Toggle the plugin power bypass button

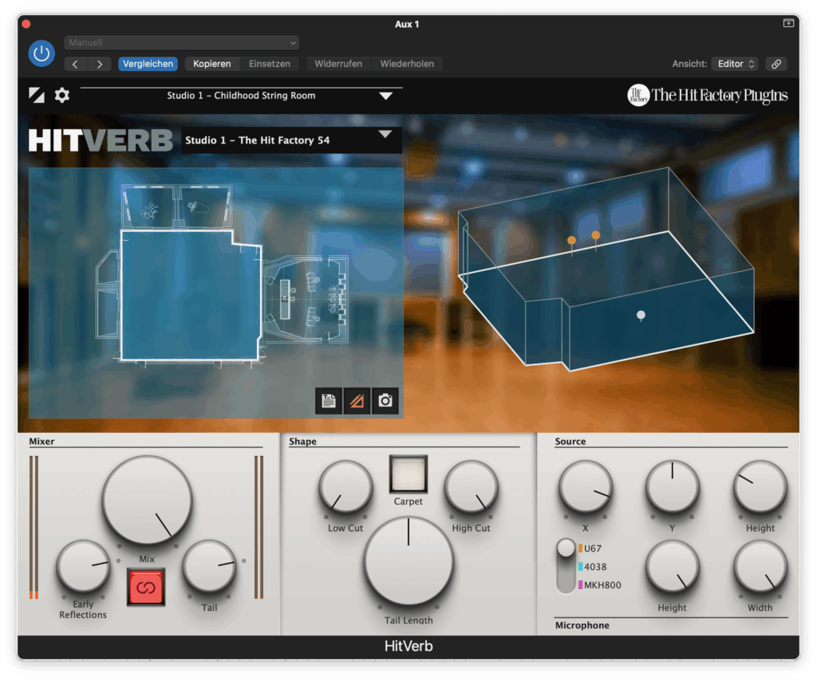(x=41, y=53)
